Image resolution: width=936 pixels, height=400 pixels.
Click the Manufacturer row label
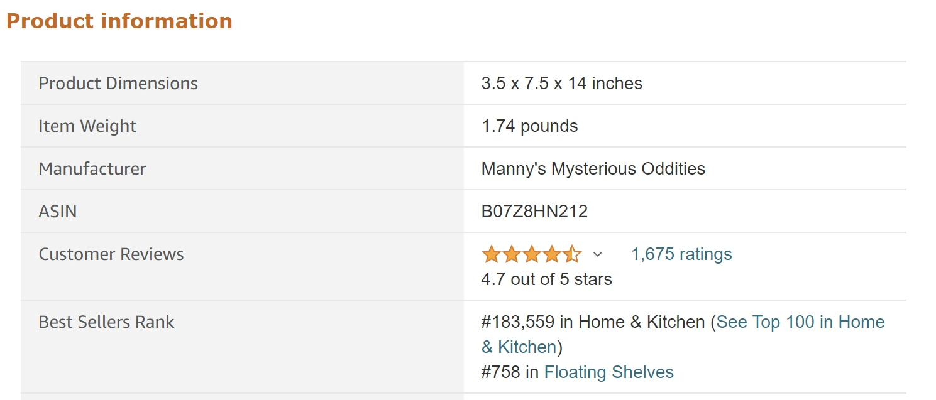tap(92, 169)
